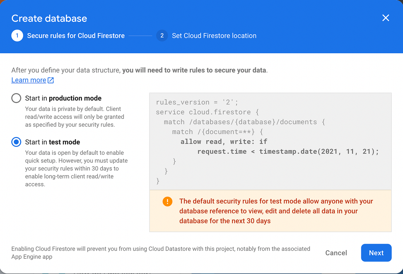Select the production mode radio button
The image size is (403, 274).
point(16,98)
